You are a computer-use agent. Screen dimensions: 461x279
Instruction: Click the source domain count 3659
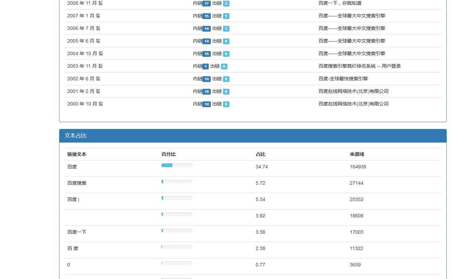355,265
